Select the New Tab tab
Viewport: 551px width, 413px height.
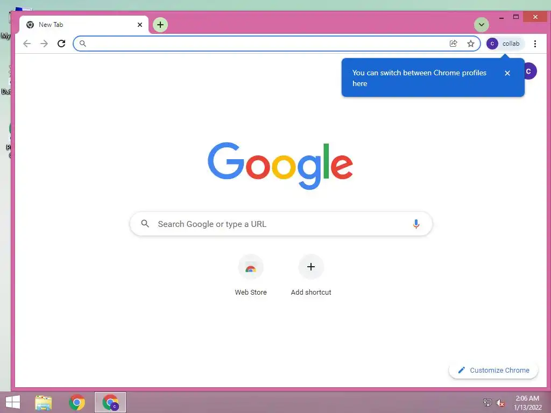point(84,25)
